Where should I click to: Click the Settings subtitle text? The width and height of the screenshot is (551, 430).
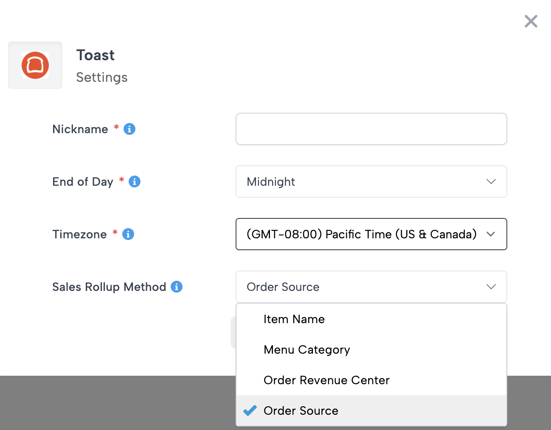102,77
